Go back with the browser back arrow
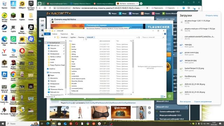Viewport: 224px width, 126px height. 40,8
